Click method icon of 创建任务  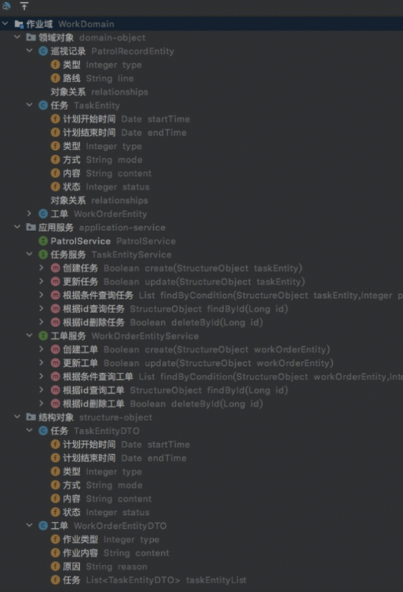pyautogui.click(x=56, y=268)
